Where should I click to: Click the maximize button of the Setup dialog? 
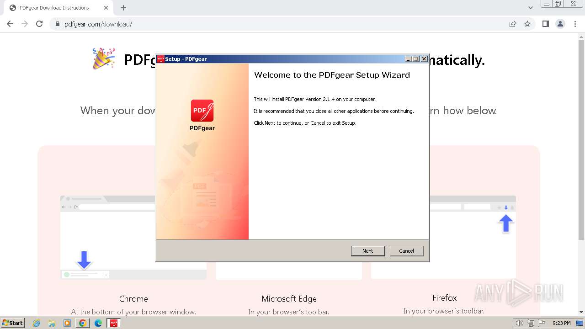[x=416, y=59]
